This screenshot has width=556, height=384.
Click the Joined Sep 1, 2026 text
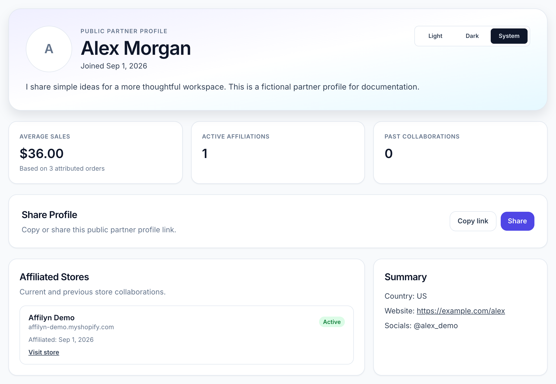pyautogui.click(x=114, y=66)
